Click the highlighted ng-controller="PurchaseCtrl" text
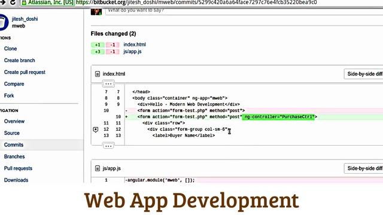 [x=279, y=117]
